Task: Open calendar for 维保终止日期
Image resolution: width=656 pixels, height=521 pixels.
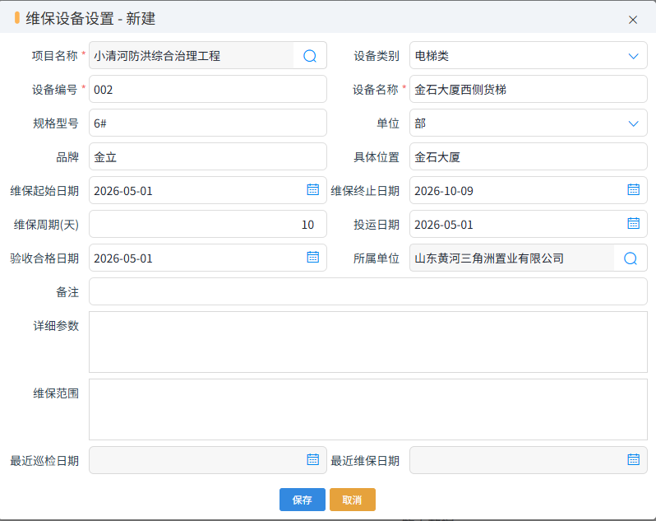Action: tap(634, 190)
